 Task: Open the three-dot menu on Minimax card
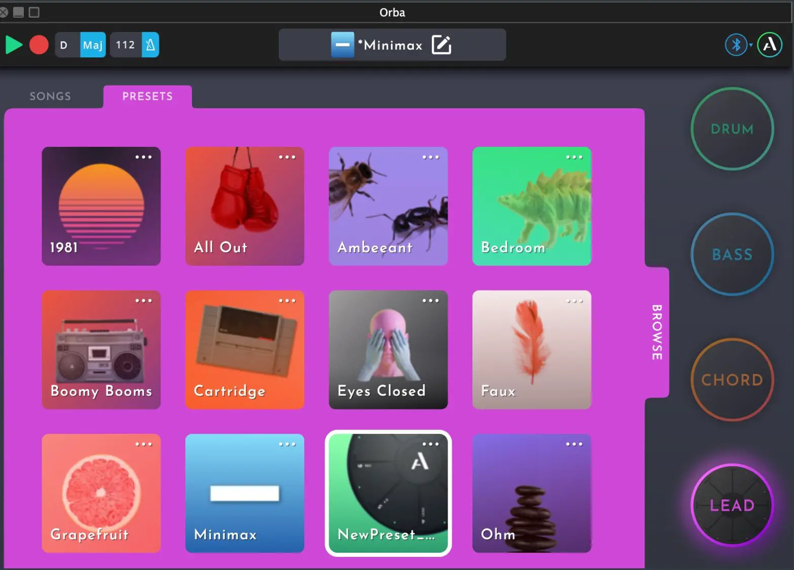(x=287, y=444)
